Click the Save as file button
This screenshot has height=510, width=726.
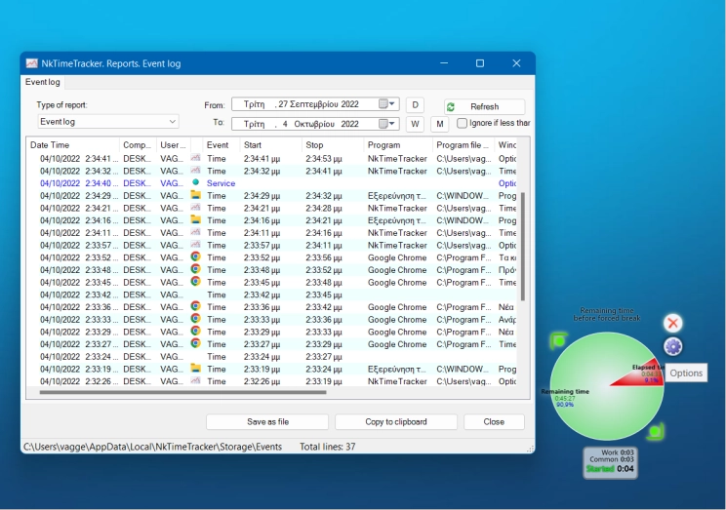click(x=267, y=421)
